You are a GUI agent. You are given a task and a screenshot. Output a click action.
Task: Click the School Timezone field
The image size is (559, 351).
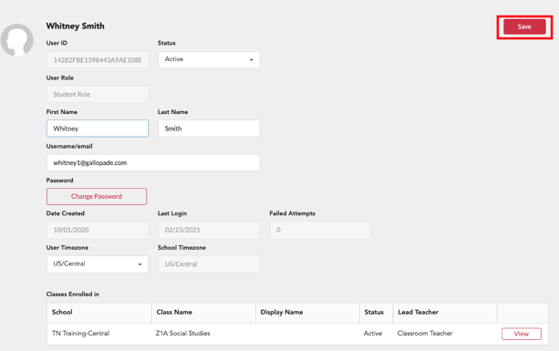coord(209,264)
